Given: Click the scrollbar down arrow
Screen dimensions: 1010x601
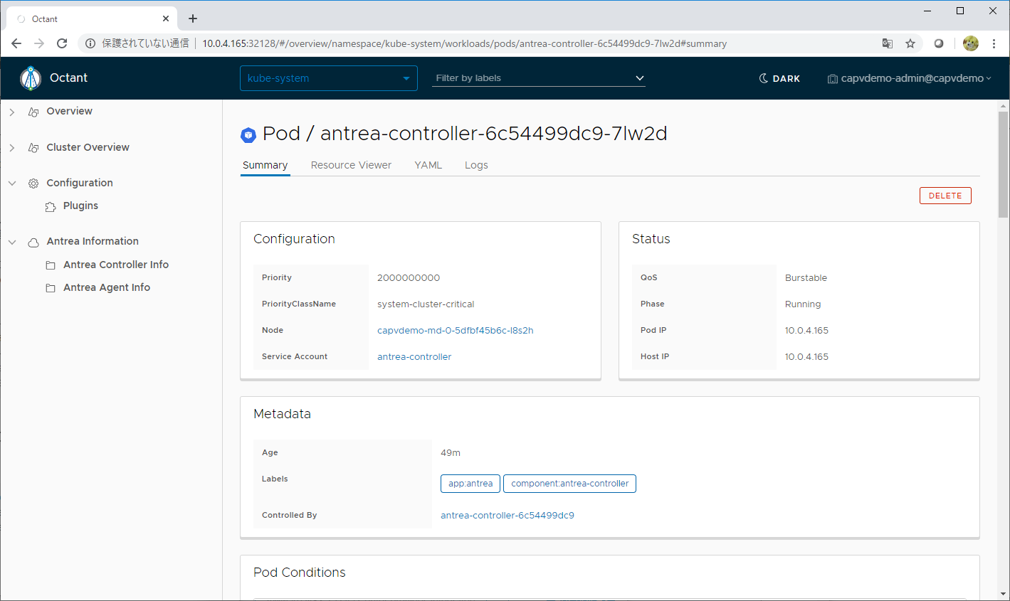Looking at the screenshot, I should 1003,594.
